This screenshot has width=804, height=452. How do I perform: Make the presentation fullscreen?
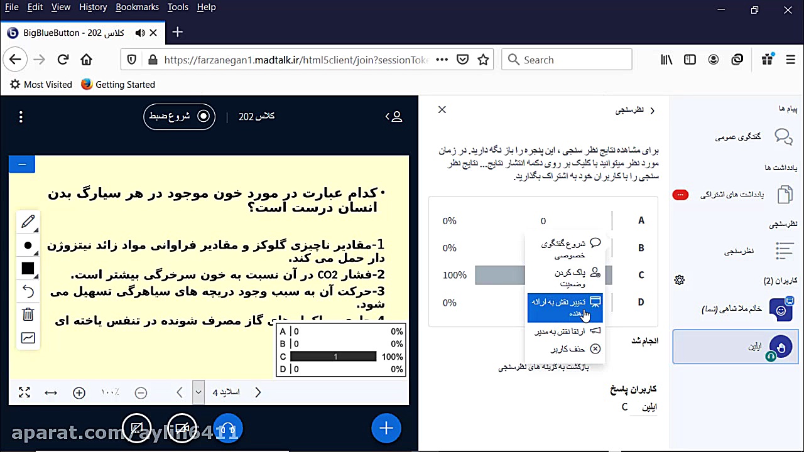tap(24, 392)
